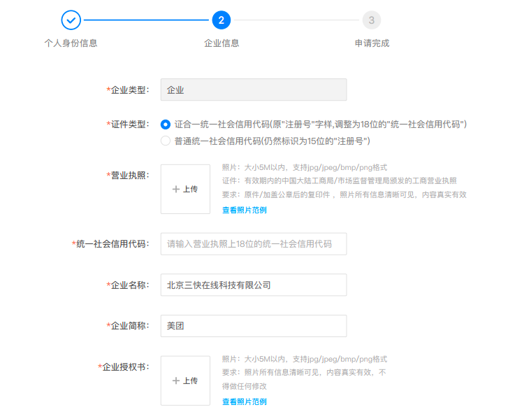This screenshot has width=515, height=412.
Task: Go to the 个人身份信息 step label
Action: 71,43
